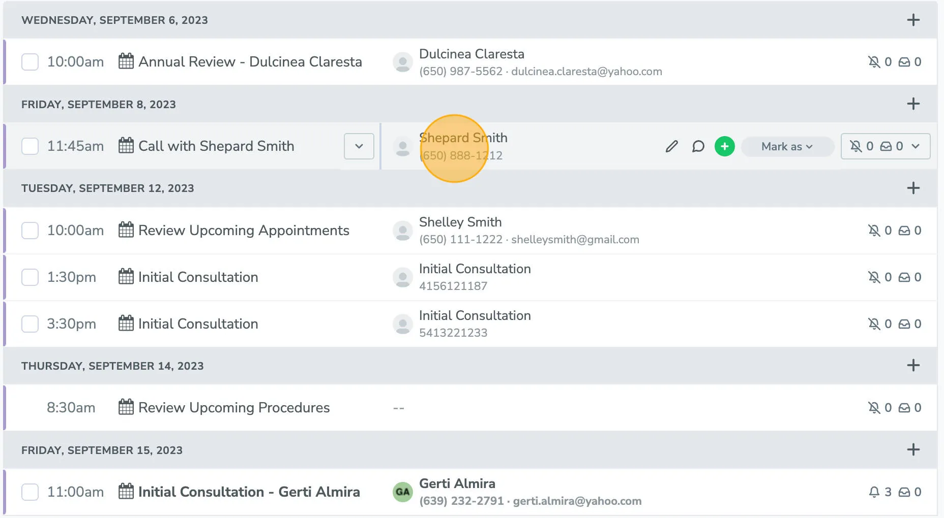Open Dulcinea Claresta contact name
This screenshot has height=518, width=944.
471,54
